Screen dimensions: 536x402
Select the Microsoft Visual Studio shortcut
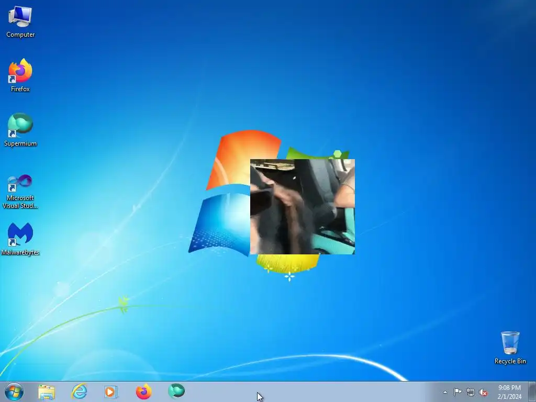20,192
